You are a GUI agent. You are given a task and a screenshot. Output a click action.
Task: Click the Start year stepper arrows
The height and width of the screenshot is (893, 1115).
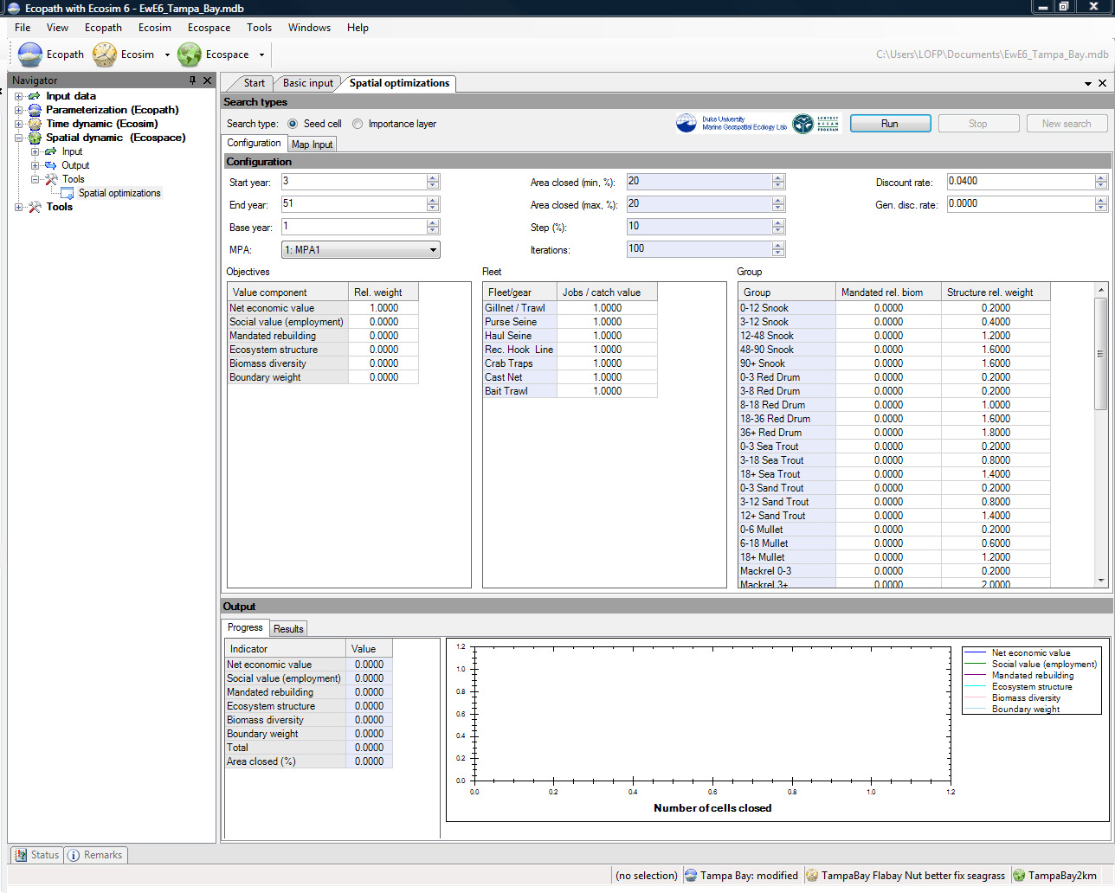pyautogui.click(x=433, y=182)
